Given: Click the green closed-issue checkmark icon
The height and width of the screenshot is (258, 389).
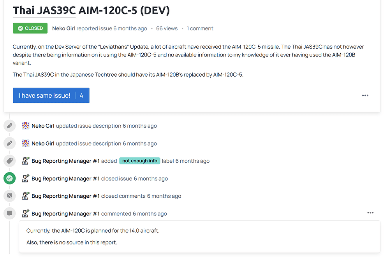Looking at the screenshot, I should pyautogui.click(x=10, y=179).
